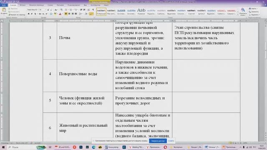
Task: Click the Заменить (Replace) button
Action: pyautogui.click(x=254, y=12)
